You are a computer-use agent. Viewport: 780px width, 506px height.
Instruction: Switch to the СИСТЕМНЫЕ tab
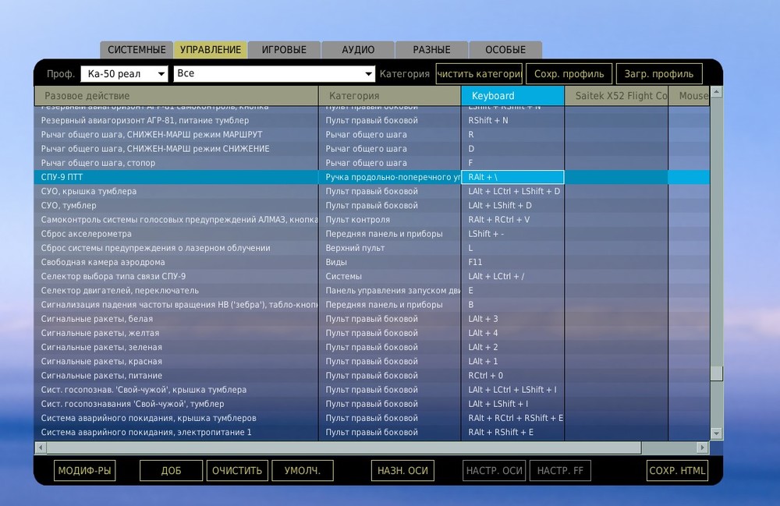coord(136,48)
